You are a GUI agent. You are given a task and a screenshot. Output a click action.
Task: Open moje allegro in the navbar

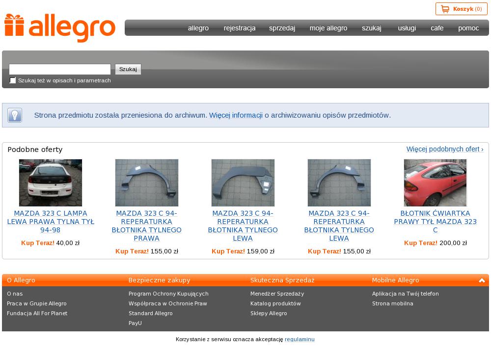pos(328,28)
